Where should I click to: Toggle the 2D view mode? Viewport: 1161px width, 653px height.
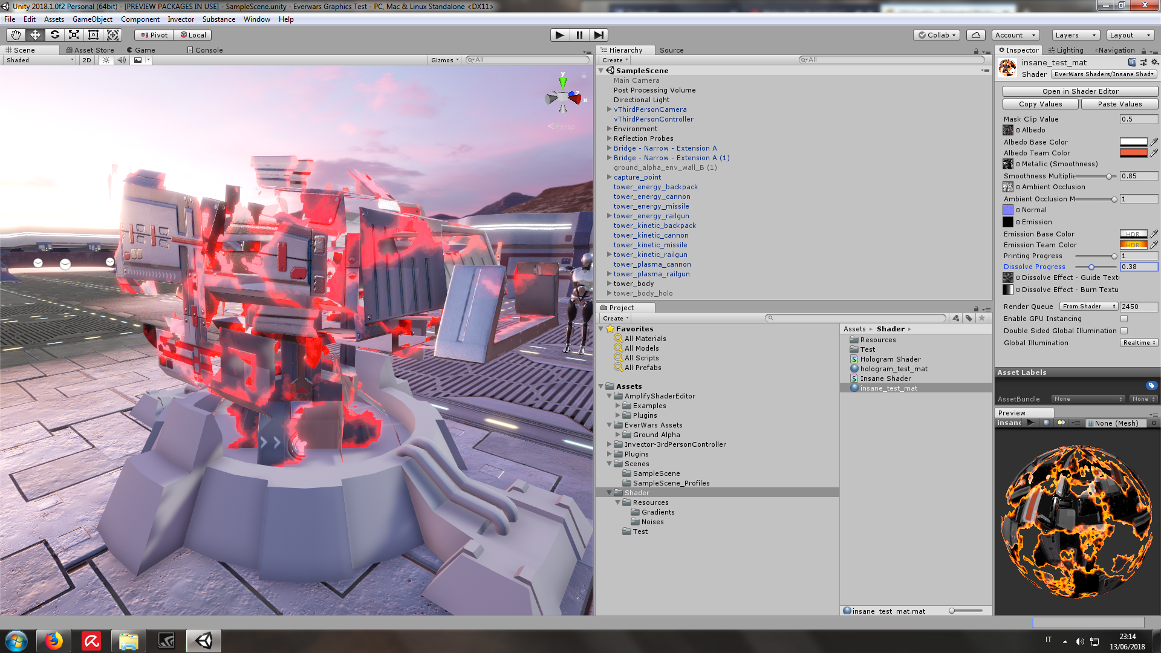pos(86,60)
